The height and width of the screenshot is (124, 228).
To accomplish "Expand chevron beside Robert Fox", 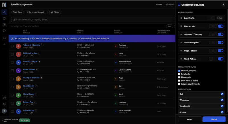I will pyautogui.click(x=35, y=102).
